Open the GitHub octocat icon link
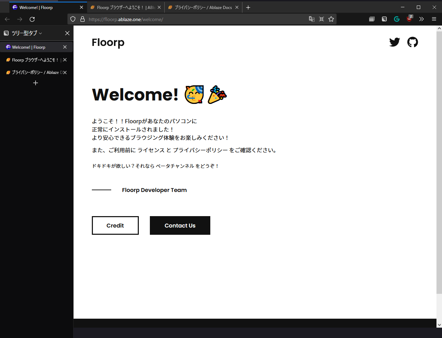The width and height of the screenshot is (442, 338). [413, 42]
